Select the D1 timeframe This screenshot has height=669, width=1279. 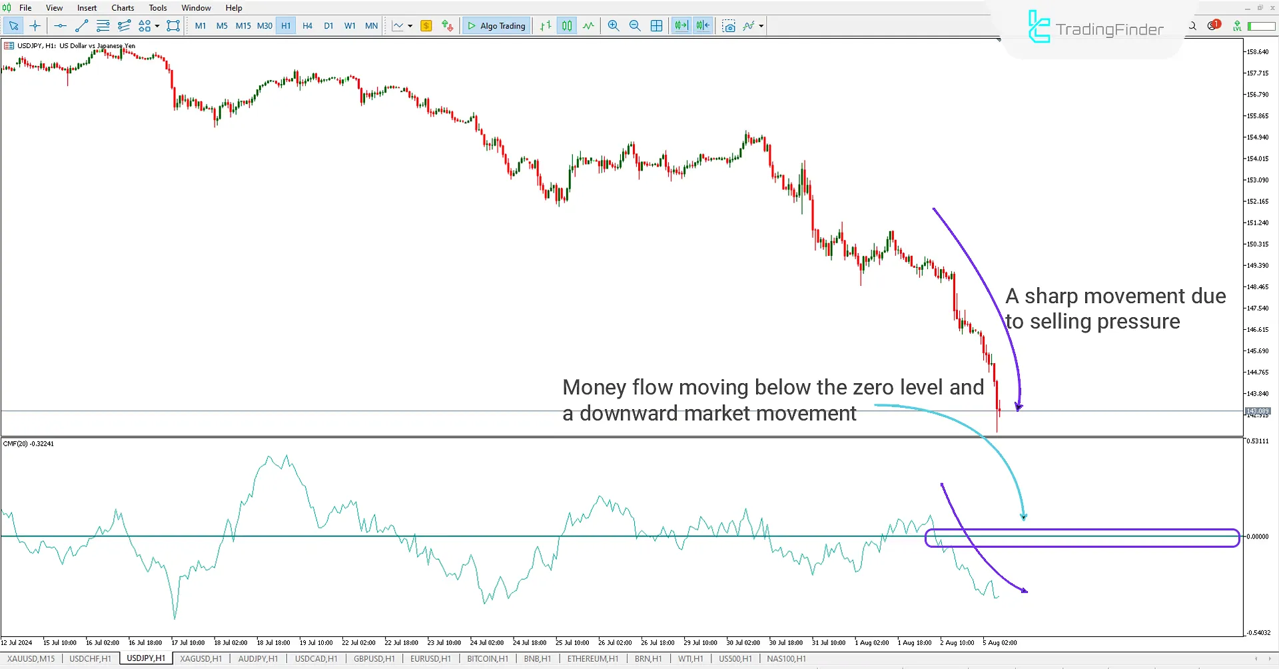pos(328,25)
